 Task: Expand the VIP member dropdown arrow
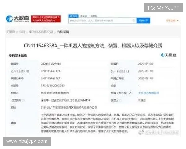pyautogui.click(x=178, y=20)
